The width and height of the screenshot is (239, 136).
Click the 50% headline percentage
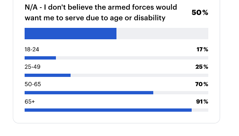[200, 13]
